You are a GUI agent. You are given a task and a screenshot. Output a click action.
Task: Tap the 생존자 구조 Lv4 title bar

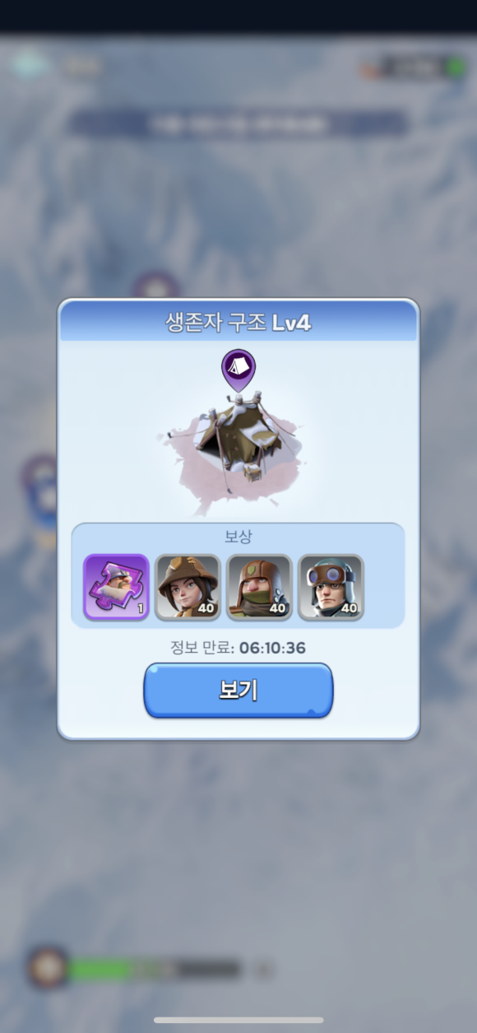coord(238,322)
